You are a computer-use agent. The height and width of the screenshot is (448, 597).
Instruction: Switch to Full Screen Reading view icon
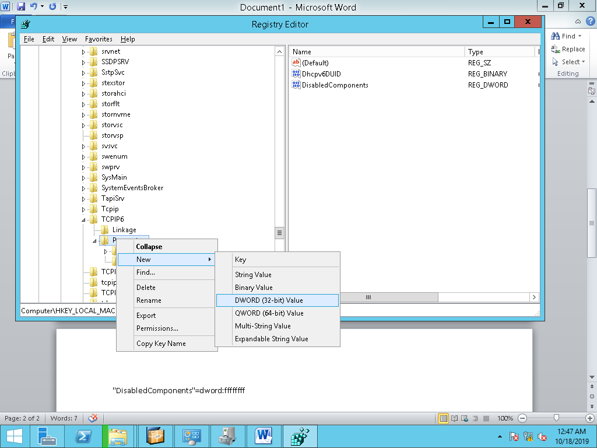454,418
